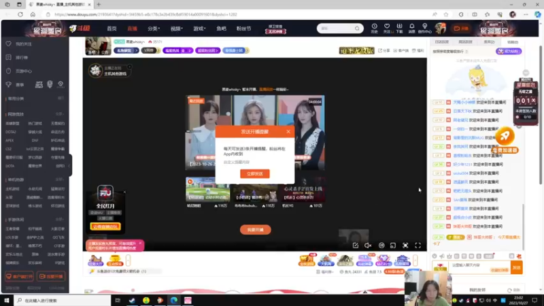Click the 我要开播 button under recommendations
This screenshot has width=544, height=306.
[256, 230]
